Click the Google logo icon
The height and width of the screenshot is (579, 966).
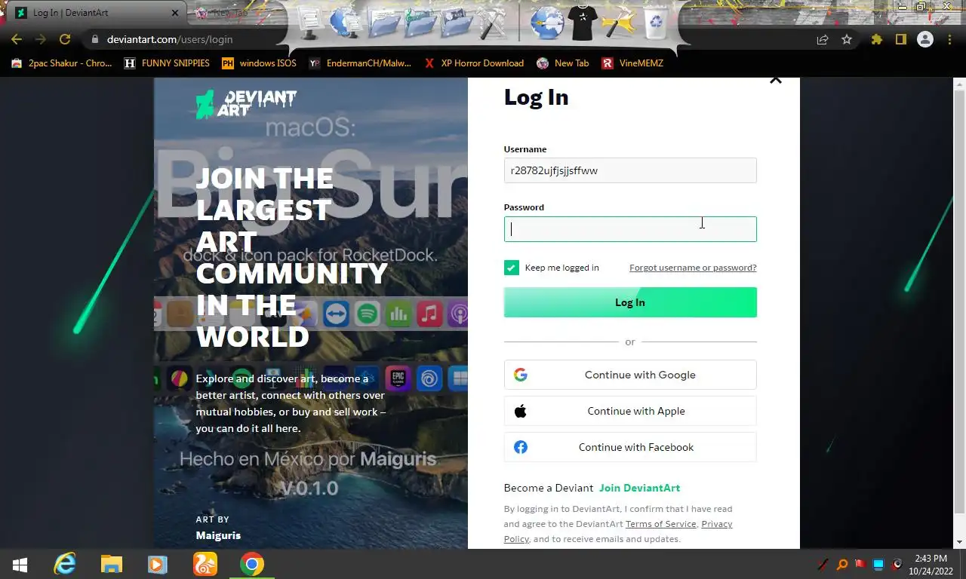pos(521,375)
